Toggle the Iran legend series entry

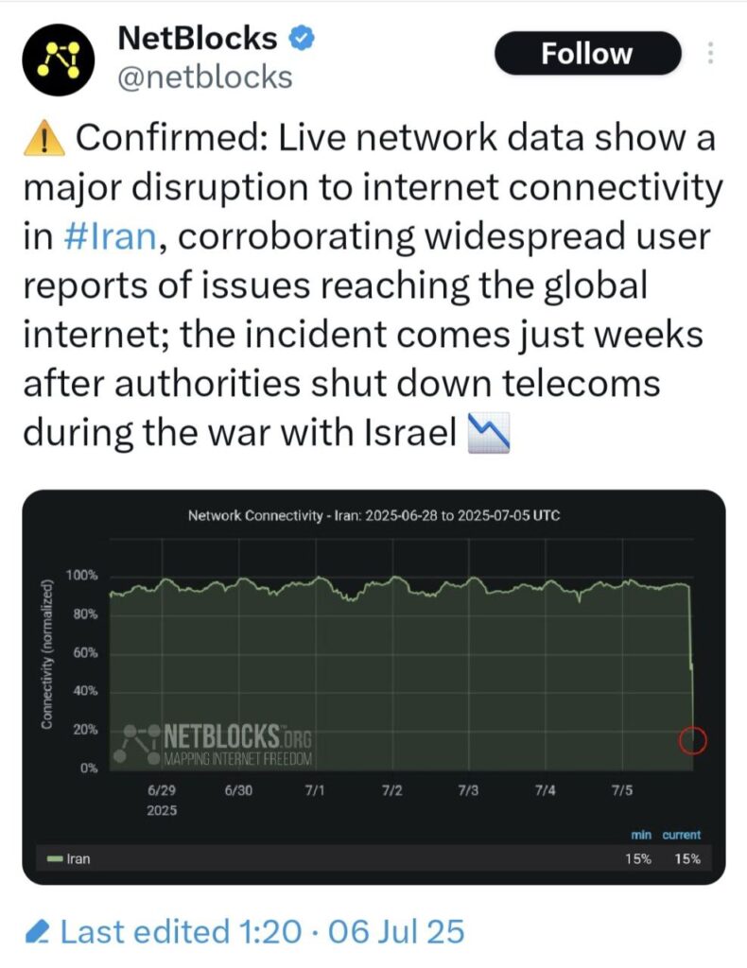point(68,858)
